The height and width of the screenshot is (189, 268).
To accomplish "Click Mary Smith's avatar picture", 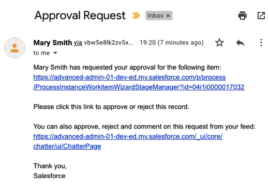I will coord(14,48).
